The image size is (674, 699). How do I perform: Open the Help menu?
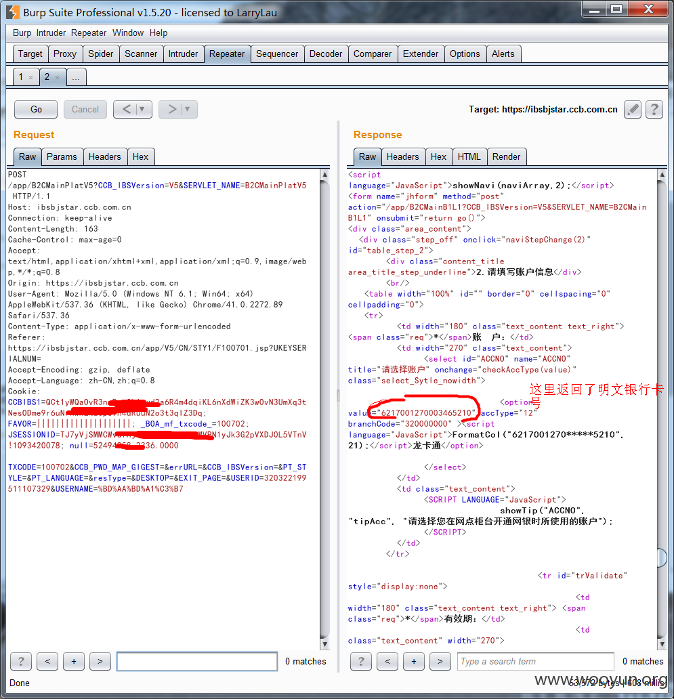coord(159,33)
